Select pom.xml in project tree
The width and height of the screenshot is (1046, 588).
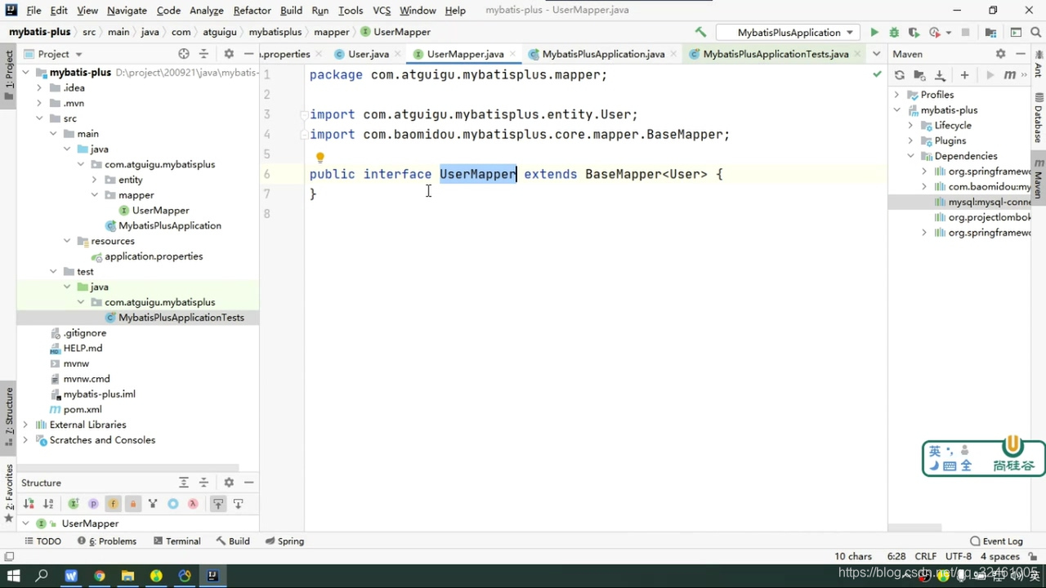[x=83, y=409]
